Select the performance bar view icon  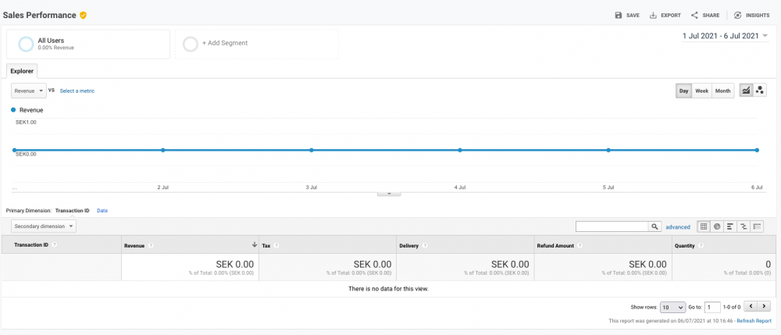(729, 226)
